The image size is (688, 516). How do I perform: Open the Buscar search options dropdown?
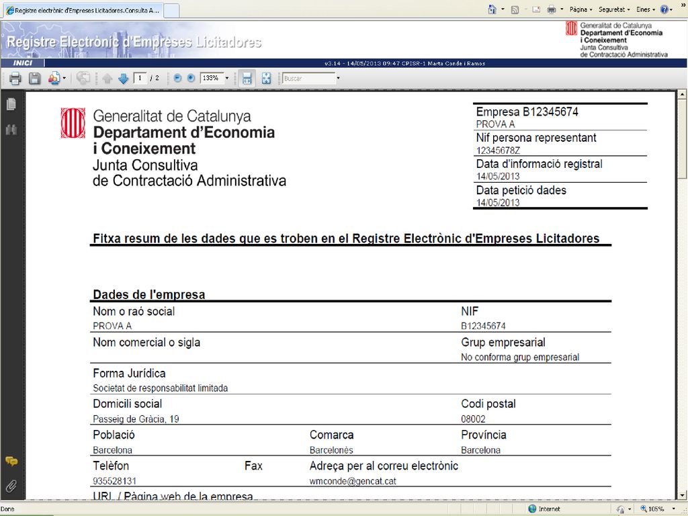coord(339,79)
